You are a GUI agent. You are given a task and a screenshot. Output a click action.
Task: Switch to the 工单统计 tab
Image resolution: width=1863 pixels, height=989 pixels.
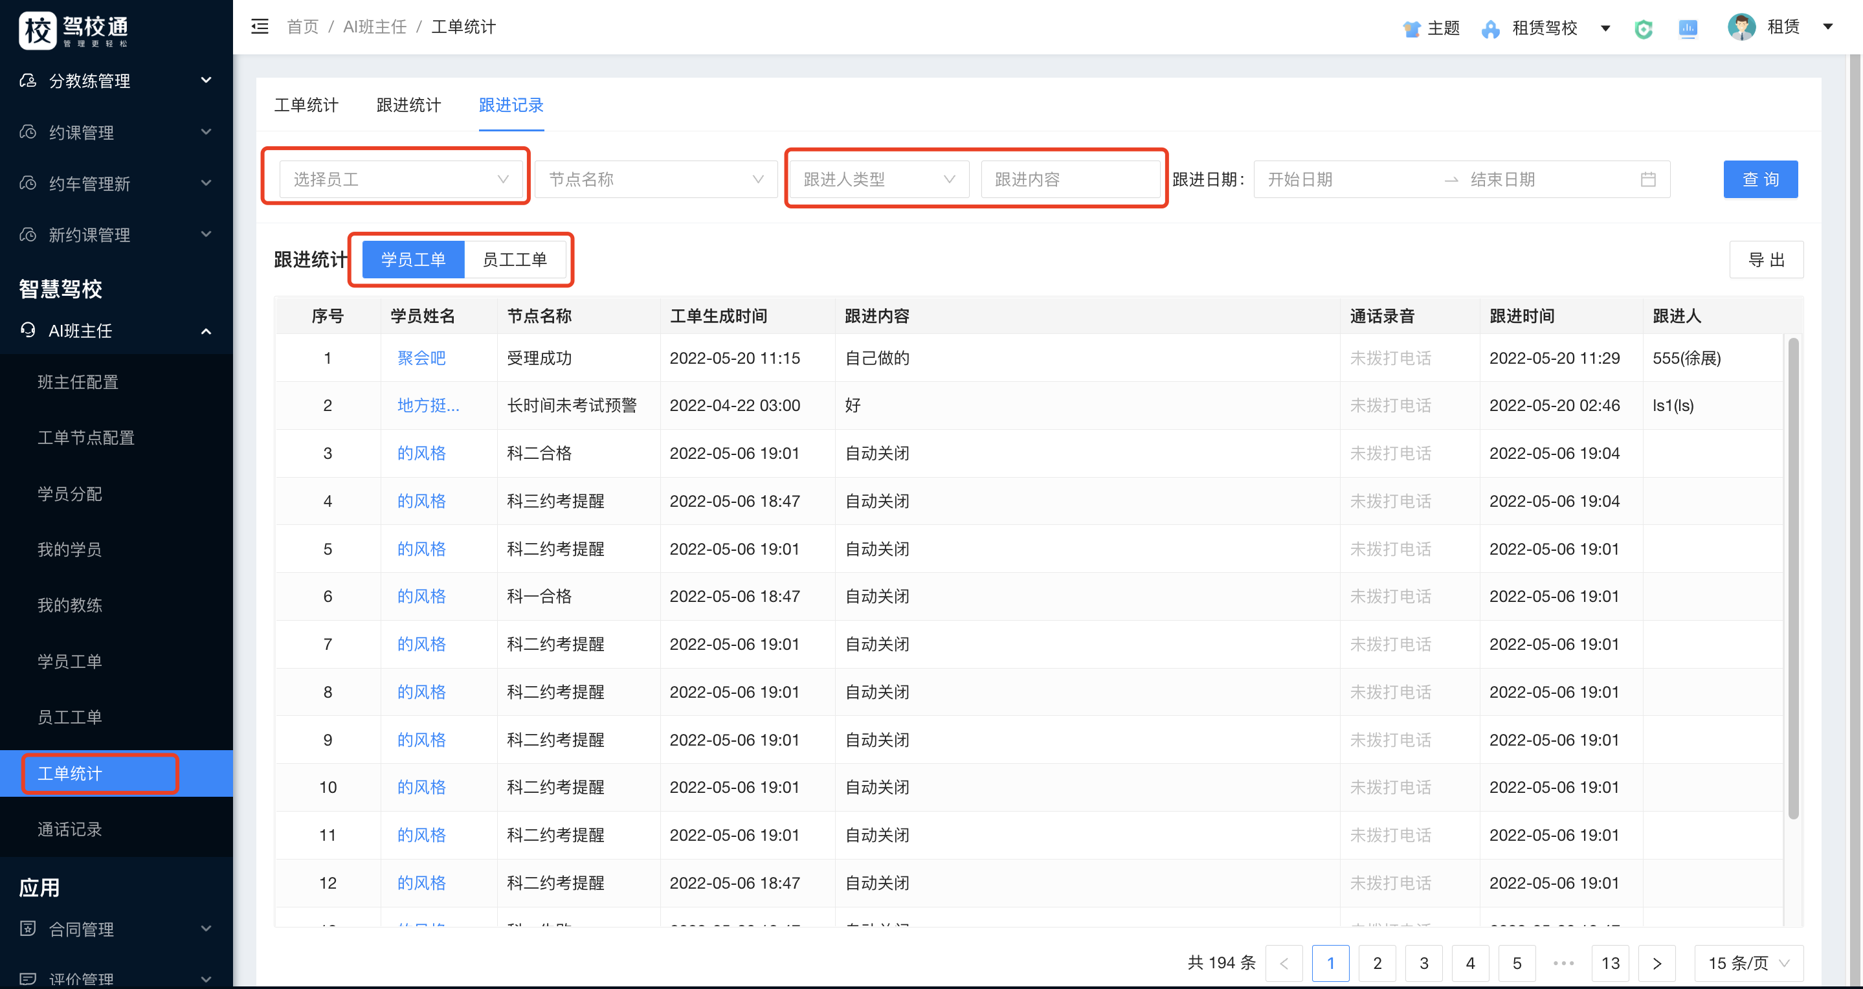click(x=306, y=106)
